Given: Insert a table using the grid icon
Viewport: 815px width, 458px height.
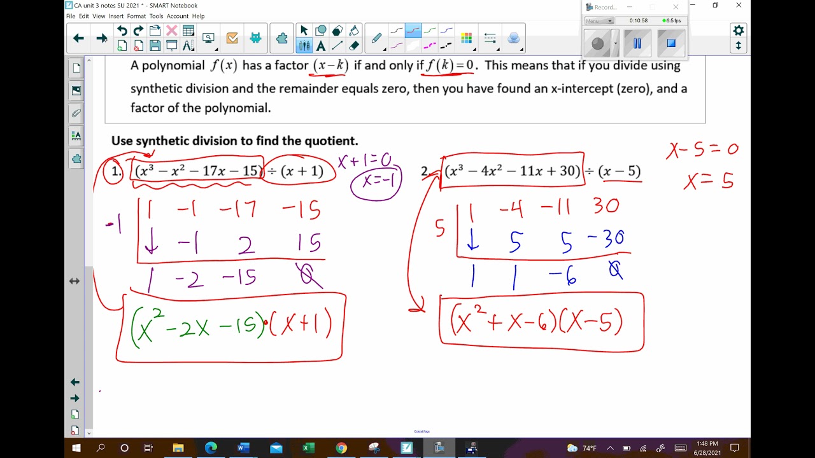Looking at the screenshot, I should 188,31.
